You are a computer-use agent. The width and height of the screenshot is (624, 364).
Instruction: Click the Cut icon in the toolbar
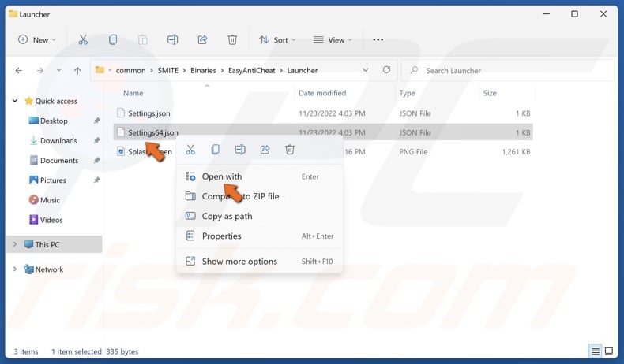(x=83, y=39)
